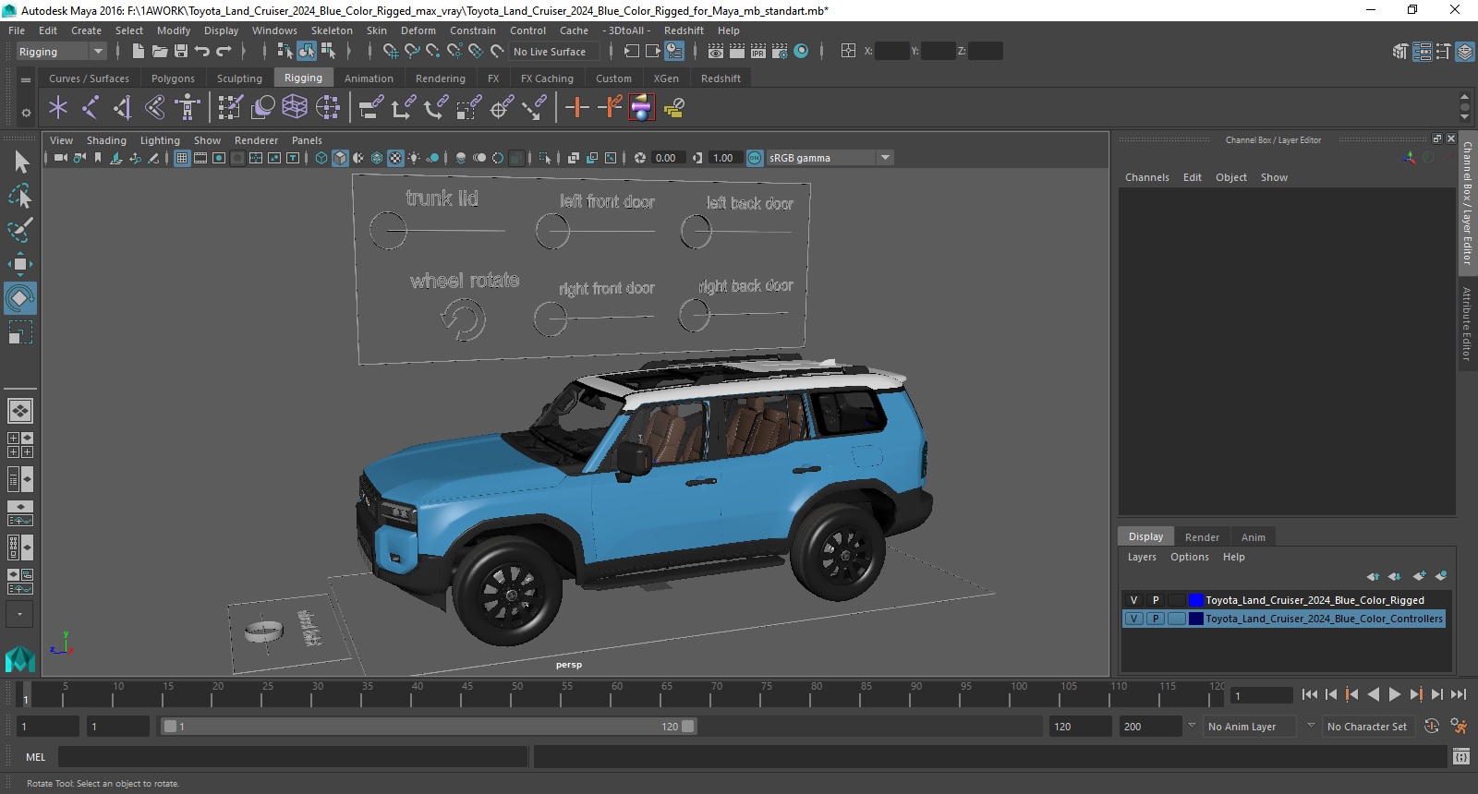
Task: Toggle auto keyframe button
Action: (x=1432, y=727)
